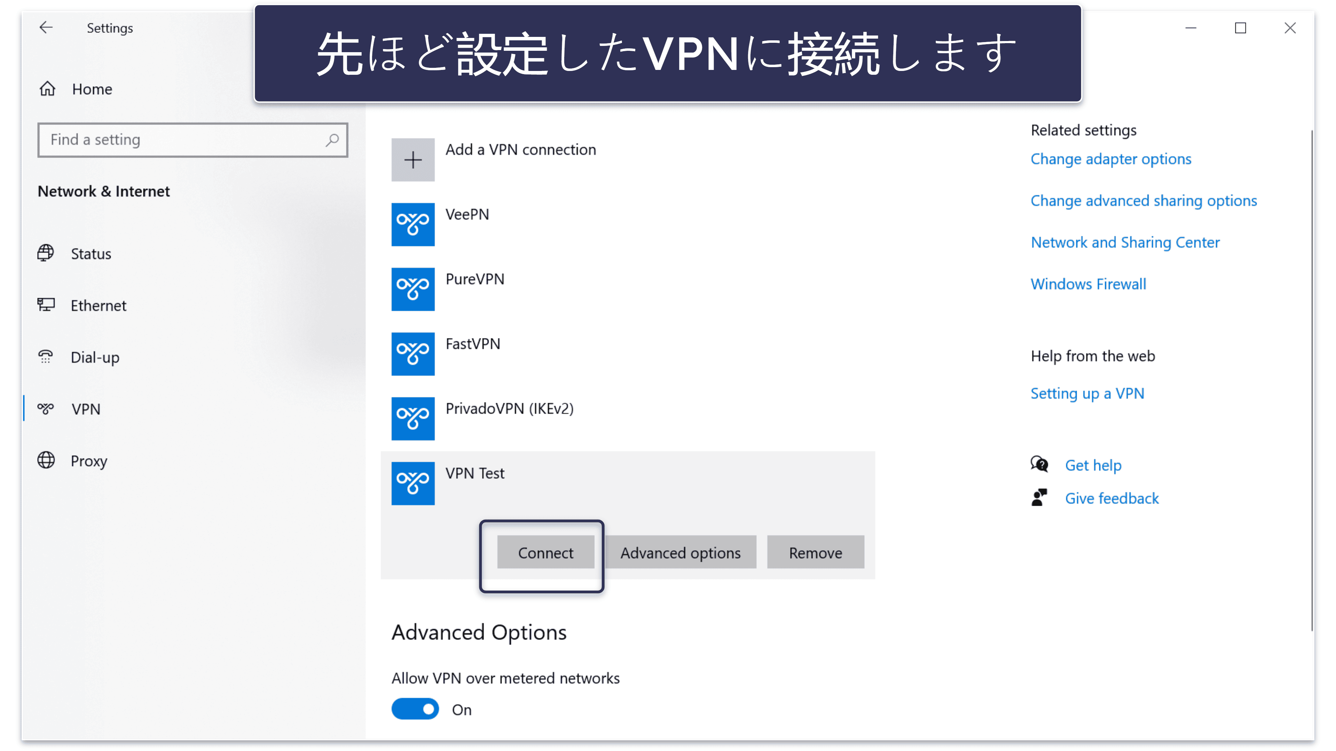The image size is (1336, 751).
Task: Go to Home in settings
Action: [92, 89]
